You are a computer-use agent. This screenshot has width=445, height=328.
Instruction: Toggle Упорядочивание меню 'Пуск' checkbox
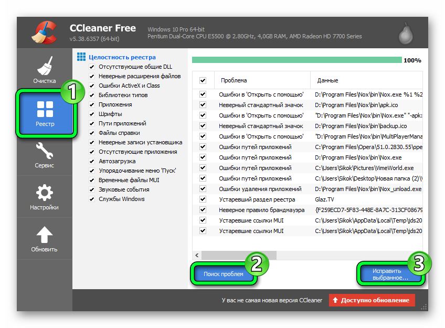click(x=92, y=171)
